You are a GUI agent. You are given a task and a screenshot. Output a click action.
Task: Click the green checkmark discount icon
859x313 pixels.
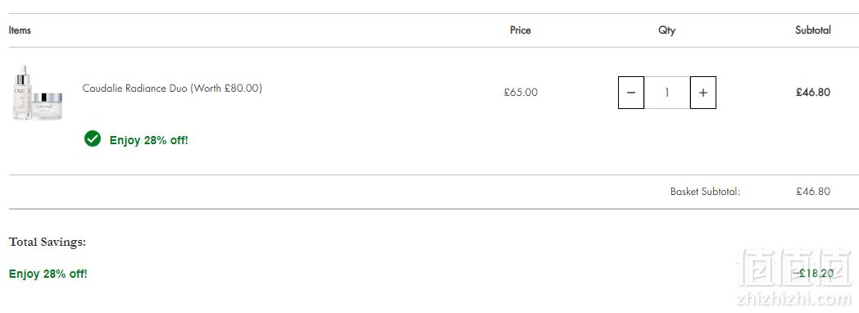pos(93,139)
